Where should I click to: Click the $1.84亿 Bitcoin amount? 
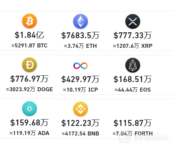pos(29,35)
